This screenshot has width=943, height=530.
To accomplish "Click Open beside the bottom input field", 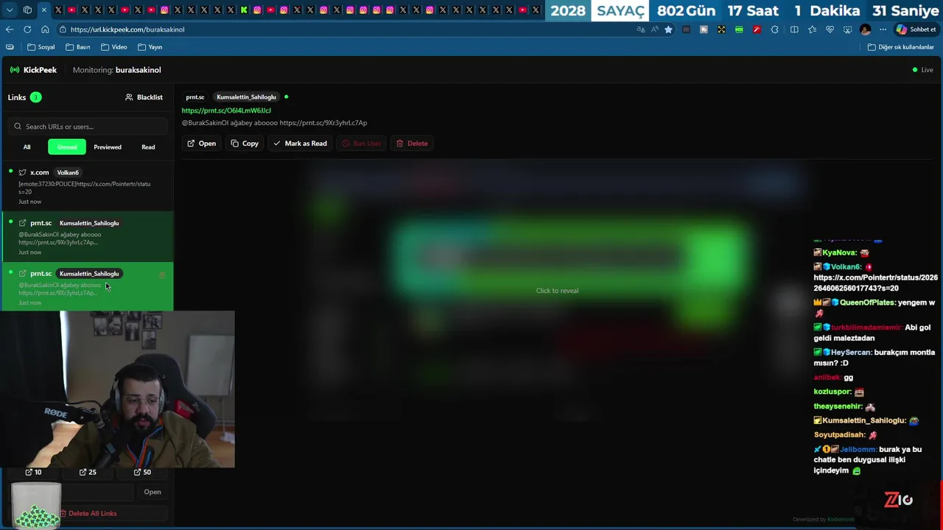I will [x=153, y=492].
